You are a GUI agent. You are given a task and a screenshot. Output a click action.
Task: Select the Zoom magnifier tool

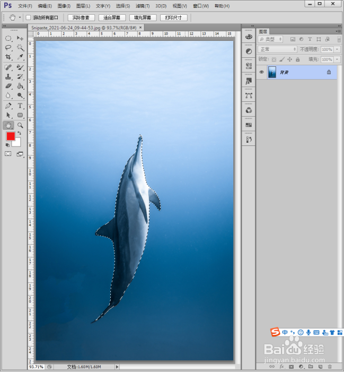20,125
